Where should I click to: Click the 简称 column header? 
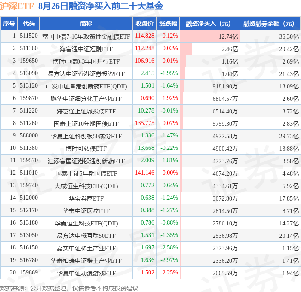86,23
